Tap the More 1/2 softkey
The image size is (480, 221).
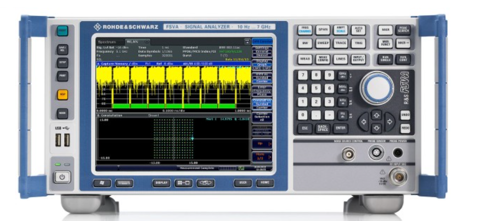(262, 157)
